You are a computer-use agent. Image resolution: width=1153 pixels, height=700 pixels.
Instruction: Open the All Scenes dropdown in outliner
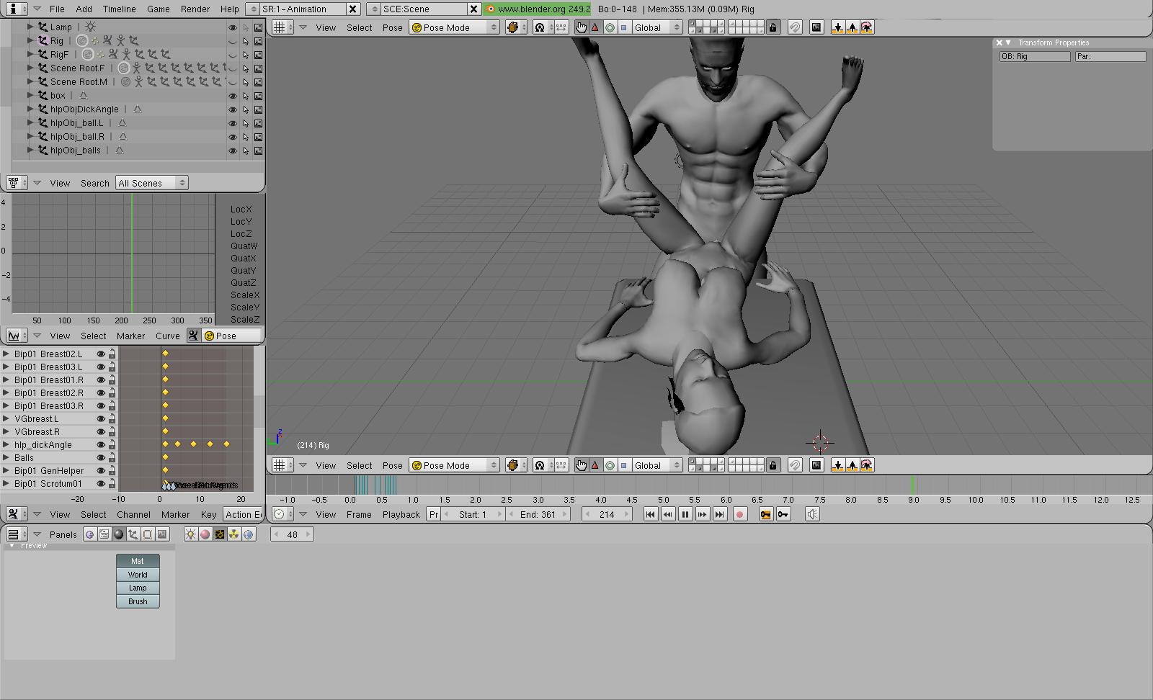(x=151, y=183)
